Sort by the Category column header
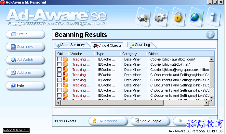Viewport: 226px width, 134px height. (133, 54)
